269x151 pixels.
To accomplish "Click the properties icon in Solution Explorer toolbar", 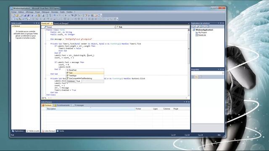I will [193, 27].
